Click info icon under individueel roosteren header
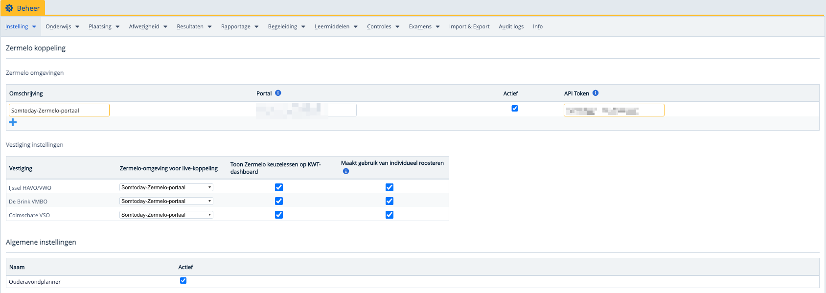Viewport: 826px width, 293px height. click(346, 171)
